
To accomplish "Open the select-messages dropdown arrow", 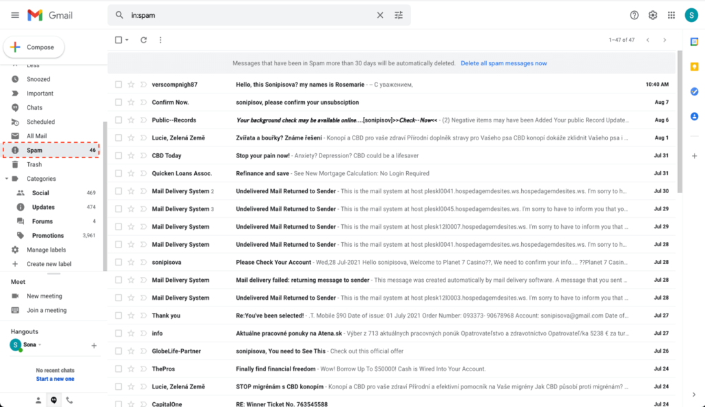I will [x=127, y=40].
